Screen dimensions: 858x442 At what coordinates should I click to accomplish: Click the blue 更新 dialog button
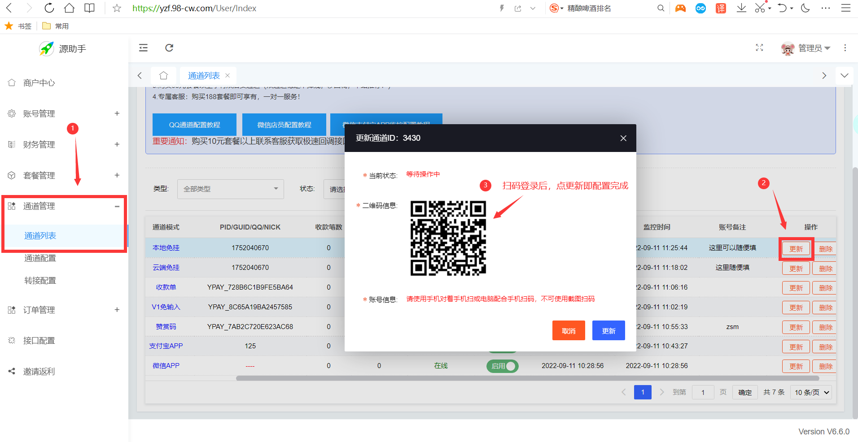(608, 331)
